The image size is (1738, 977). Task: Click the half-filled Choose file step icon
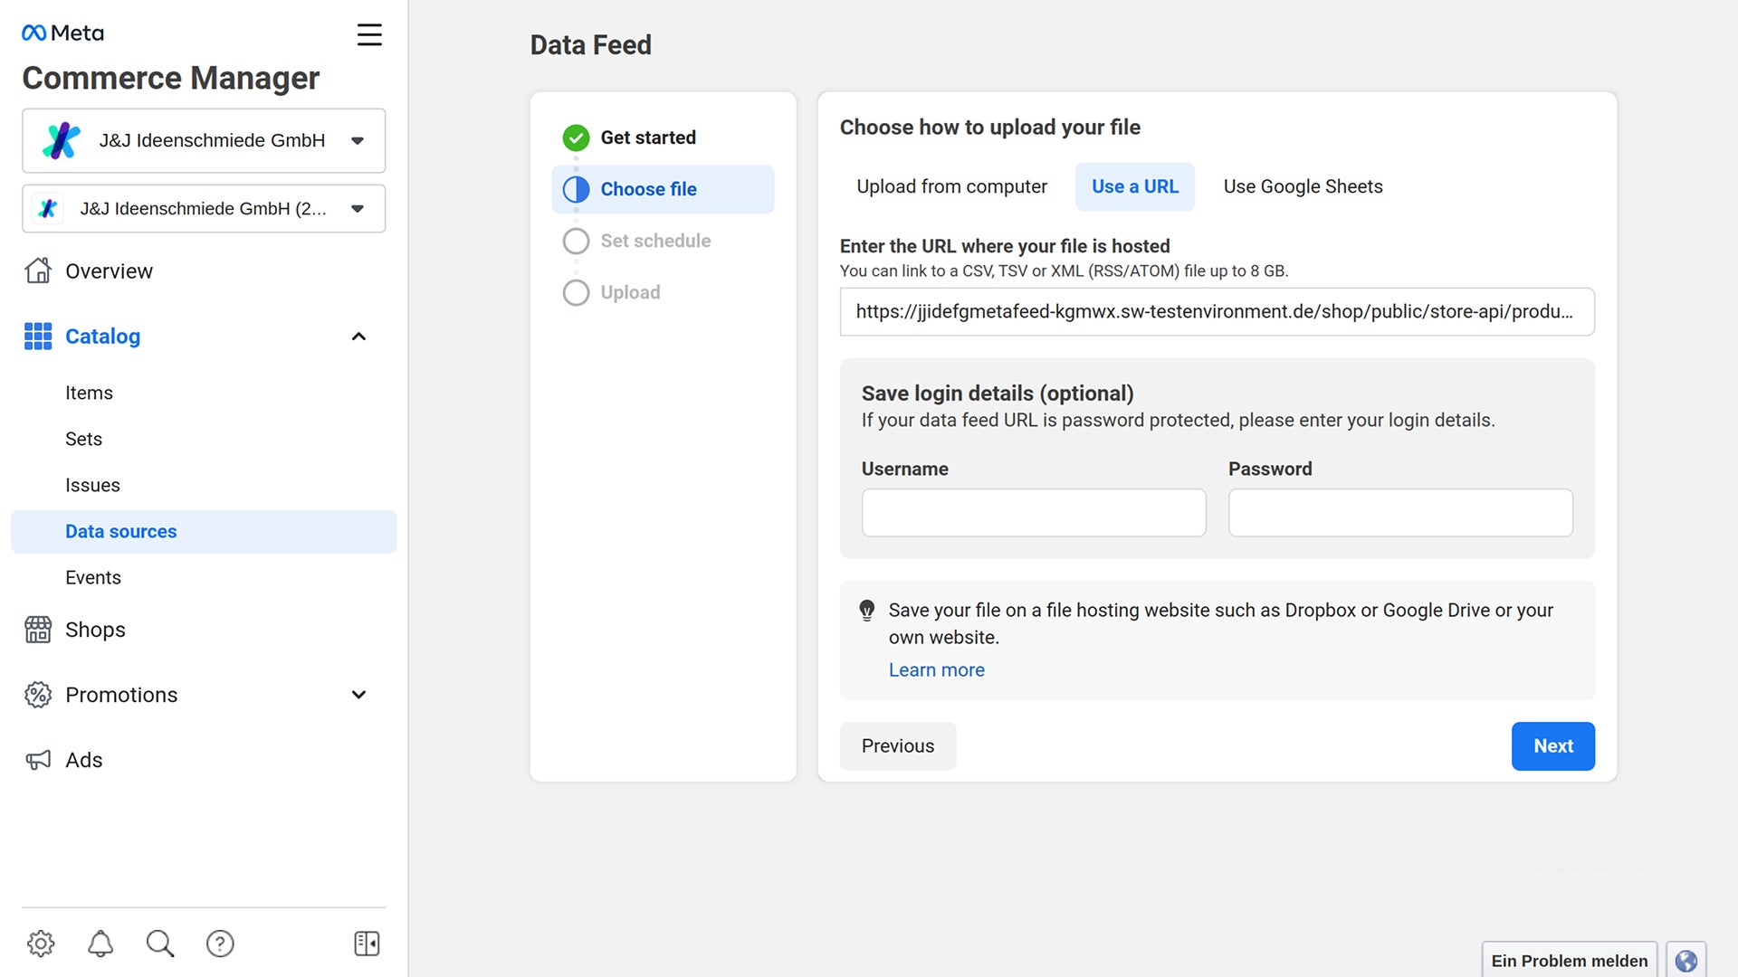point(576,189)
